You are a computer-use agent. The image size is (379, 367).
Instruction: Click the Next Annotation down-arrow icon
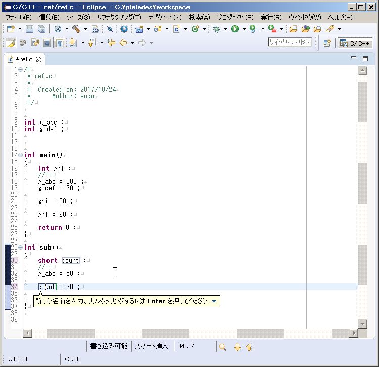[x=73, y=43]
